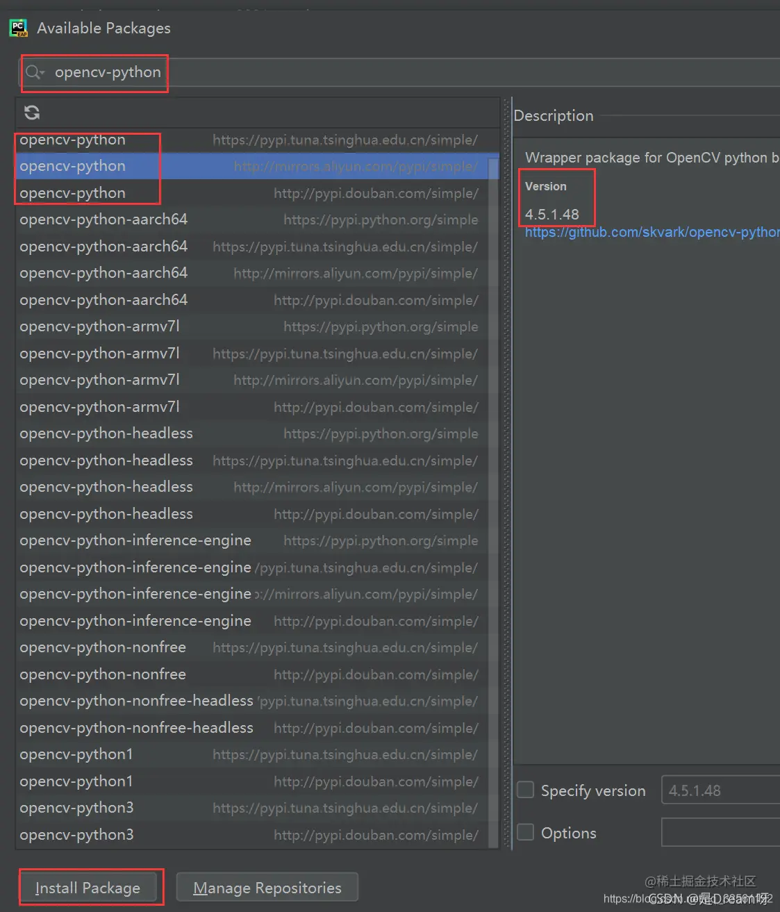Enable the Specify version checkbox
Viewport: 780px width, 912px height.
pyautogui.click(x=526, y=790)
